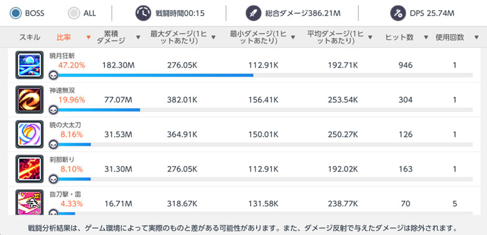Click the sword icon beside 総合ダメージ
This screenshot has width=487, height=235.
tap(253, 13)
